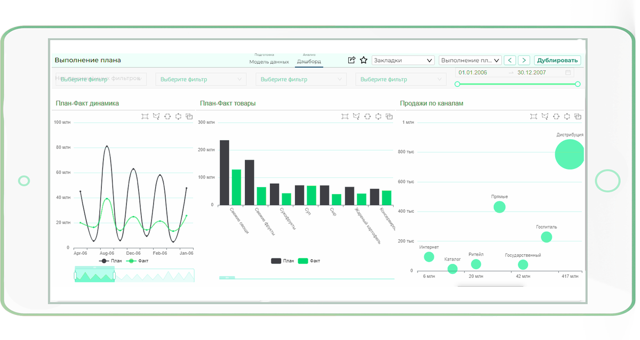
Task: Click the План-Факт товары chart title
Action: coord(228,103)
